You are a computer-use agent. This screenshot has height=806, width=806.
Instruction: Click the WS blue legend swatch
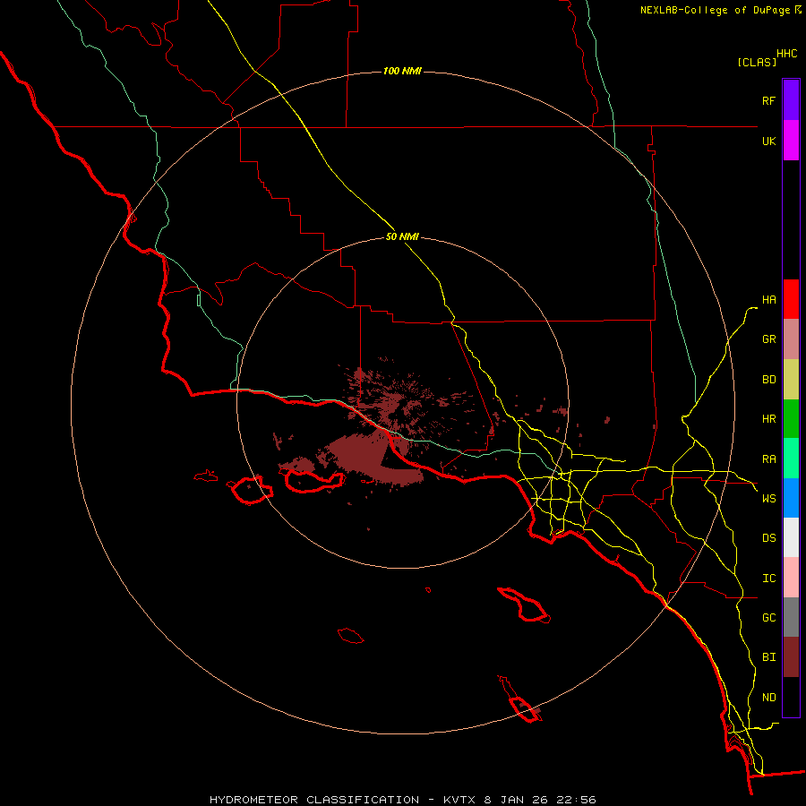[791, 498]
